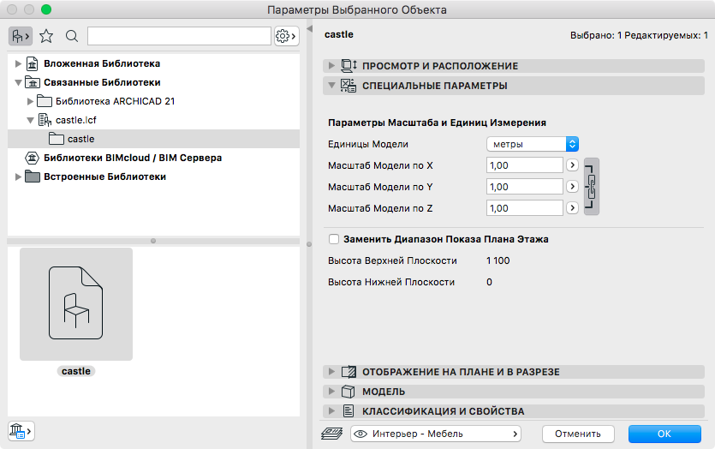Open the gear settings dropdown
Screen dimensions: 715x449
[x=286, y=36]
